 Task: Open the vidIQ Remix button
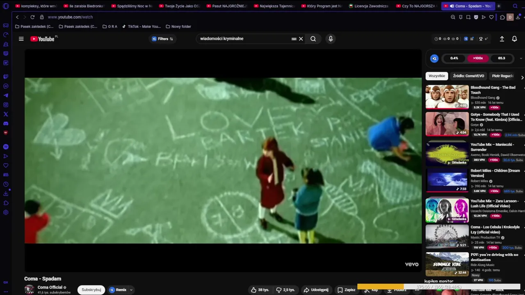click(118, 290)
